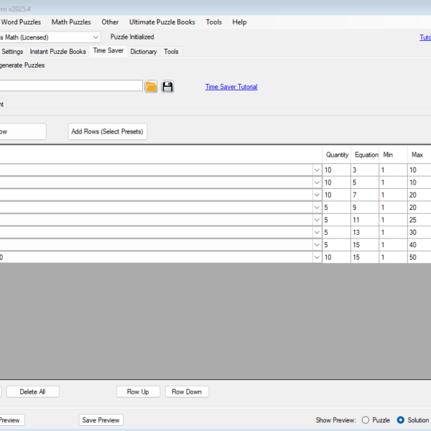
Task: Click the floppy disk save icon
Action: coord(167,87)
